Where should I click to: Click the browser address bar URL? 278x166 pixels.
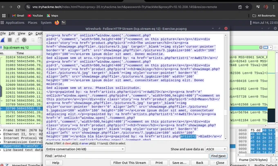click(x=124, y=7)
